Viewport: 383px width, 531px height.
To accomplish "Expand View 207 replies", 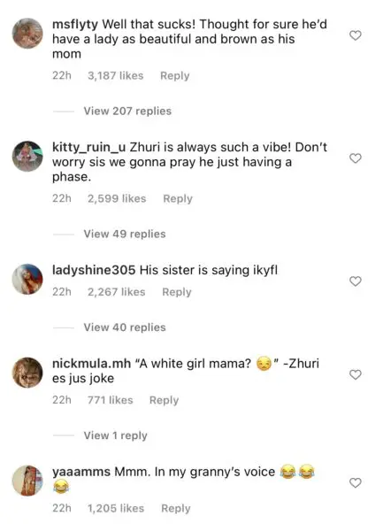I will [127, 112].
